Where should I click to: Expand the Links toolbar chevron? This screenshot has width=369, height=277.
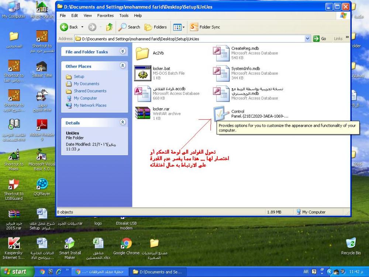pos(347,37)
